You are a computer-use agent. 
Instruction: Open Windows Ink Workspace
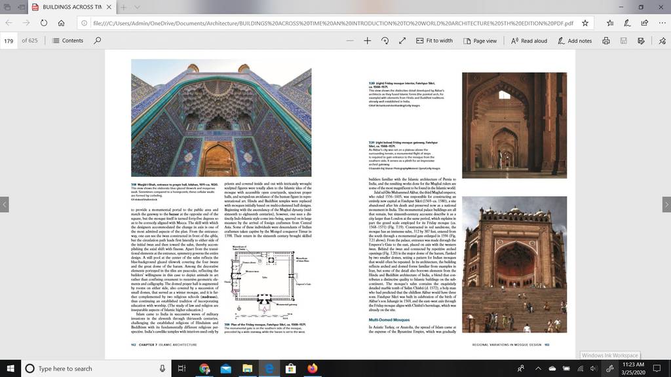[x=610, y=368]
